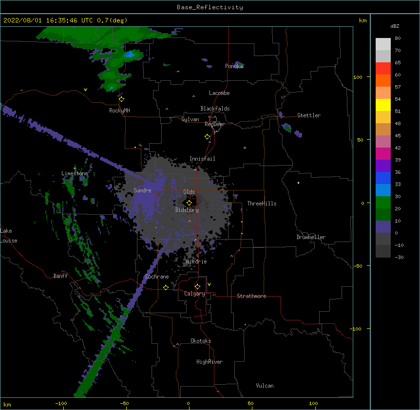Click the Cochrane town label
The image size is (420, 410).
click(157, 277)
